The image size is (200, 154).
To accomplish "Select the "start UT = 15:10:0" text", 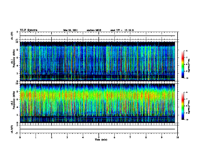I will (122, 30).
